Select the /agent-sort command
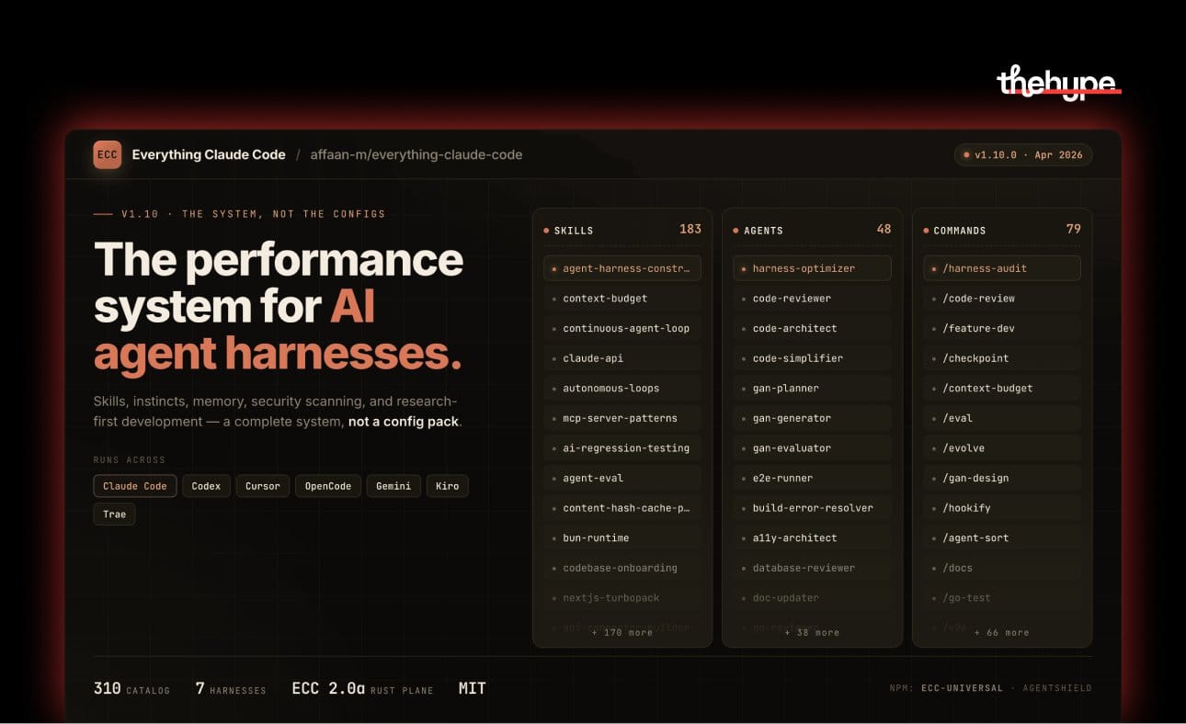The image size is (1186, 724). click(x=1002, y=537)
